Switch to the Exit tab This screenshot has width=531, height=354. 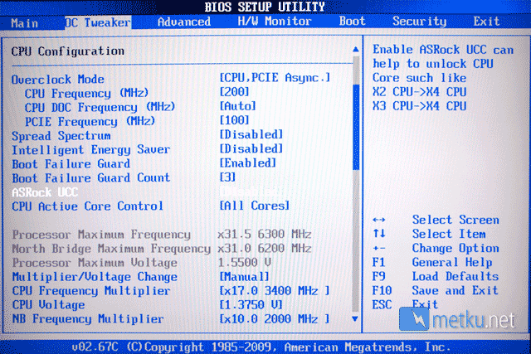pos(486,22)
